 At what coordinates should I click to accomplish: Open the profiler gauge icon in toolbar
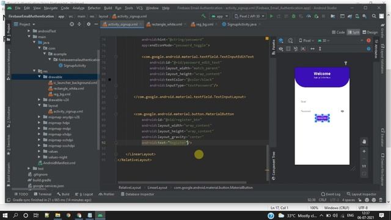309,16
